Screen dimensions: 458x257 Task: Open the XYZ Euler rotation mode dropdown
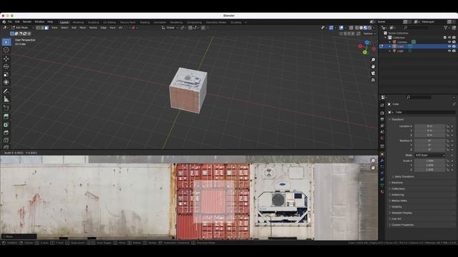(x=430, y=156)
